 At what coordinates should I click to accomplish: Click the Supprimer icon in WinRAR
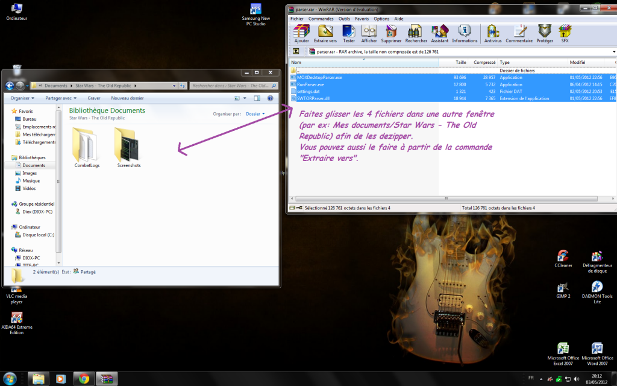pos(391,34)
